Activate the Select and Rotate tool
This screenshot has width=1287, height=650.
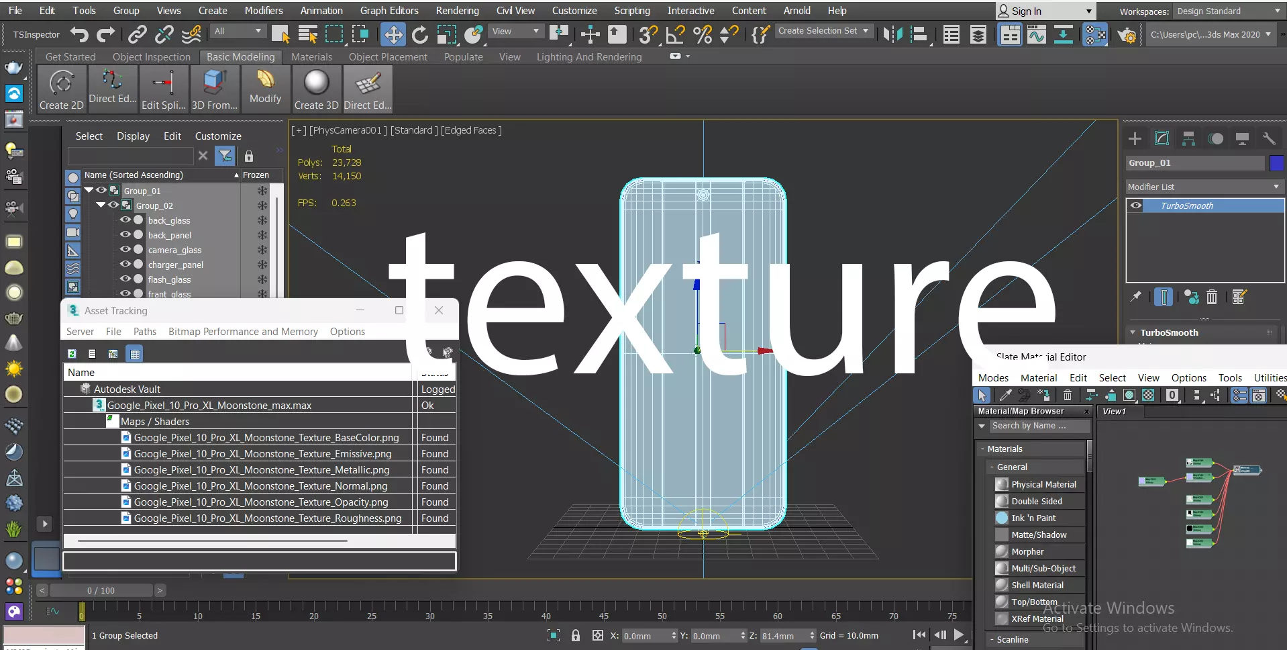(x=420, y=34)
